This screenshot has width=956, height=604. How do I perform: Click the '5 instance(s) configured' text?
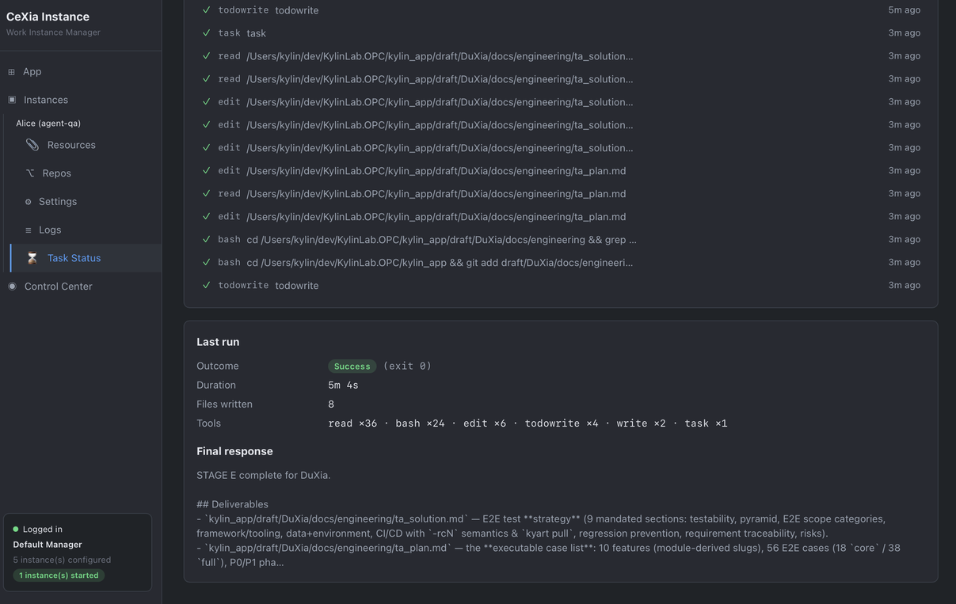[62, 560]
